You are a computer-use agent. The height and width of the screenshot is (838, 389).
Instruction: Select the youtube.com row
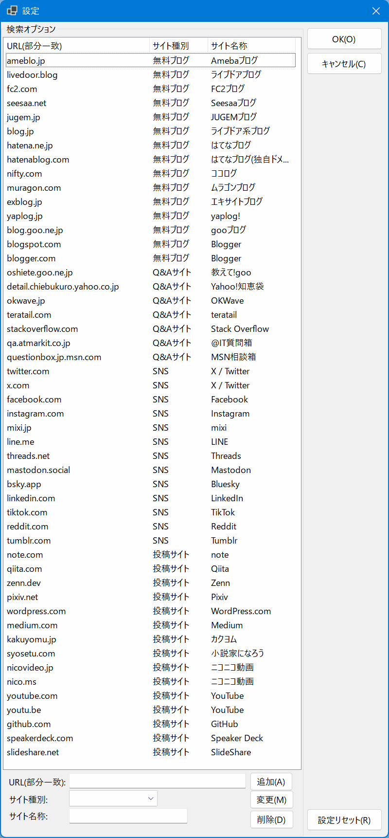click(150, 695)
